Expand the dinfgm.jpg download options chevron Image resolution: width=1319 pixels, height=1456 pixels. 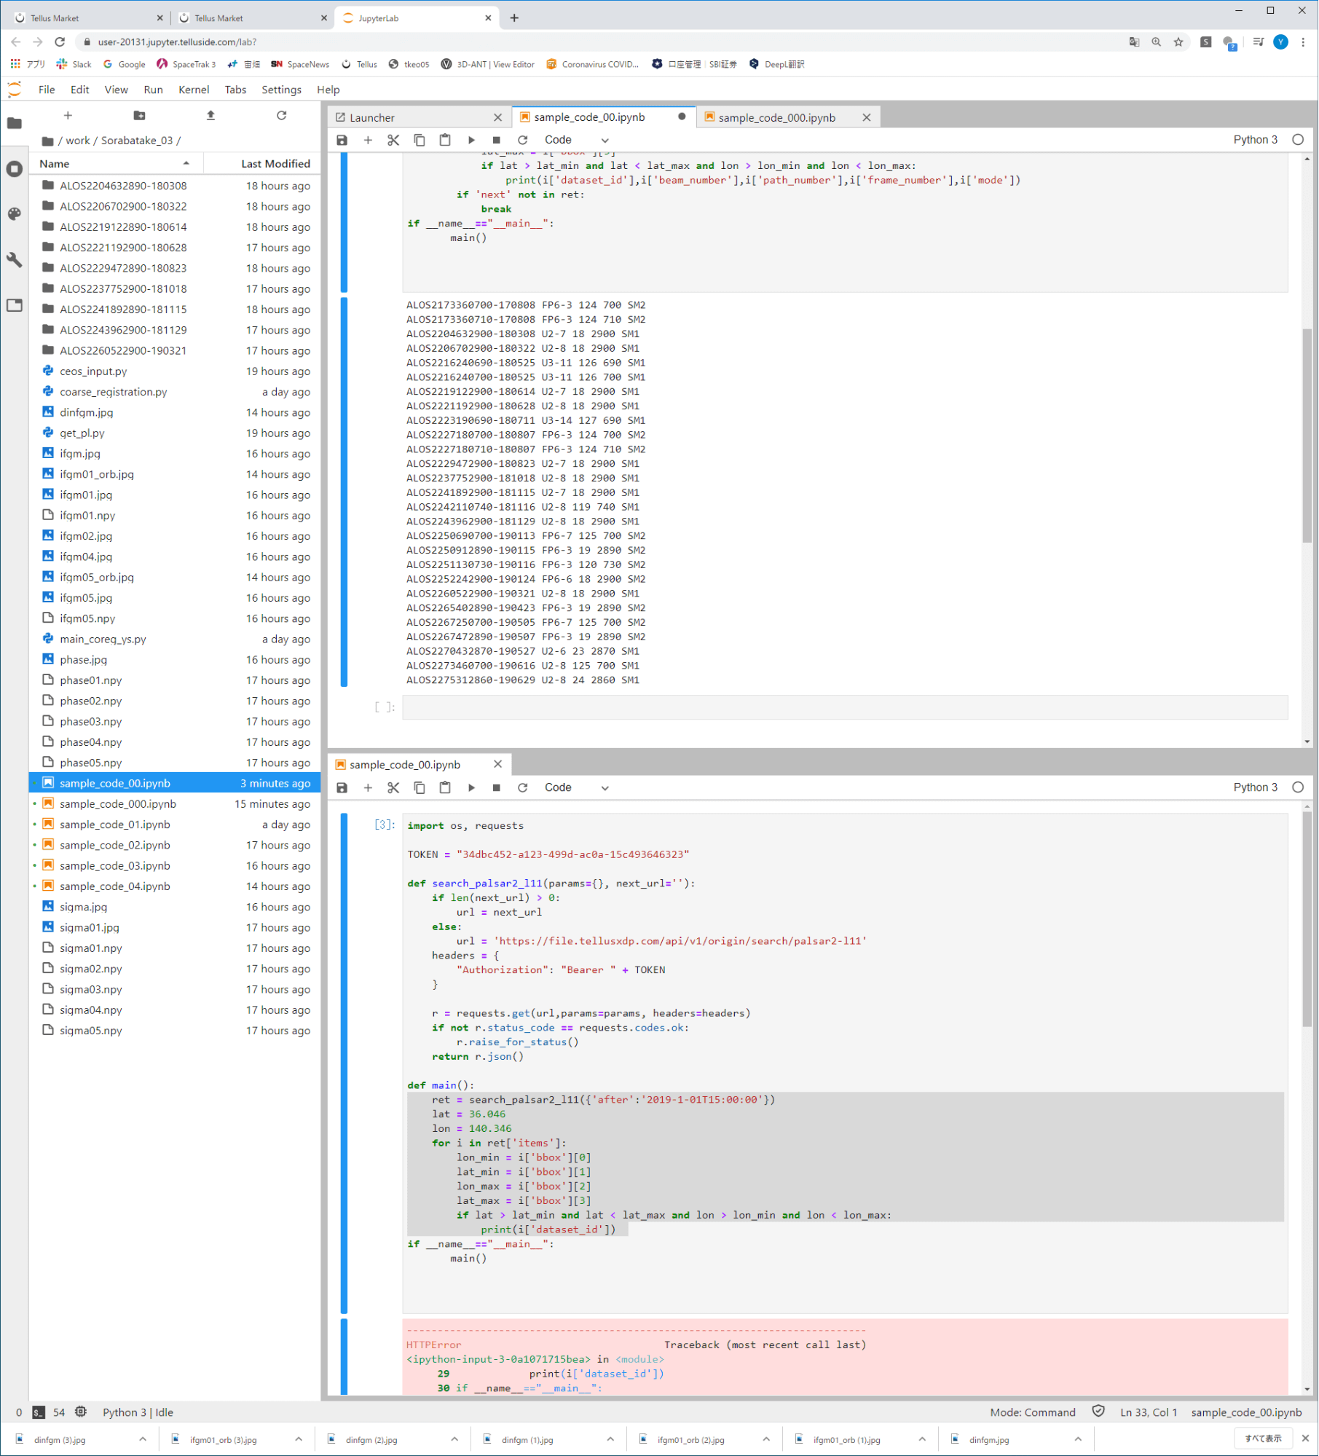pyautogui.click(x=1078, y=1440)
